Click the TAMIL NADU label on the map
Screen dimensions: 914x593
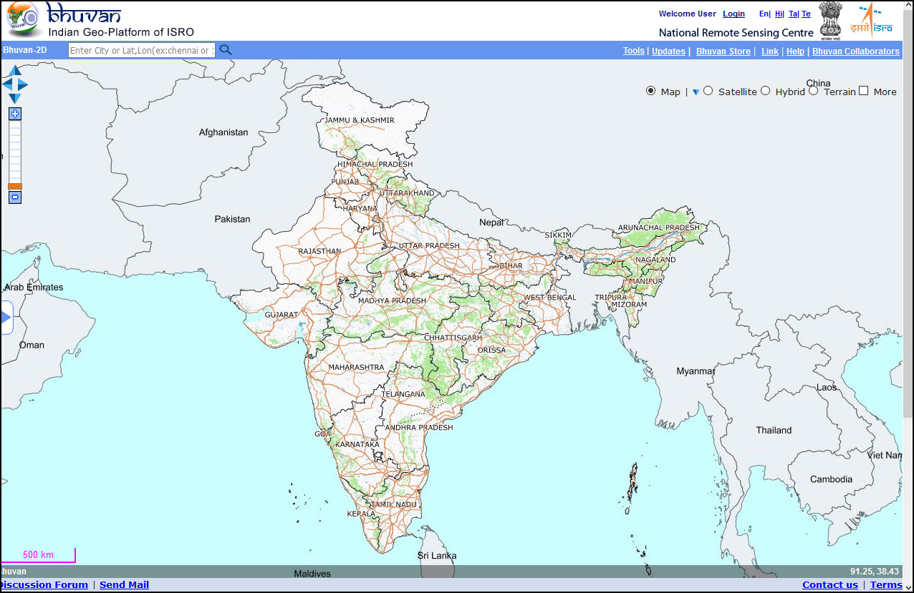coord(394,504)
